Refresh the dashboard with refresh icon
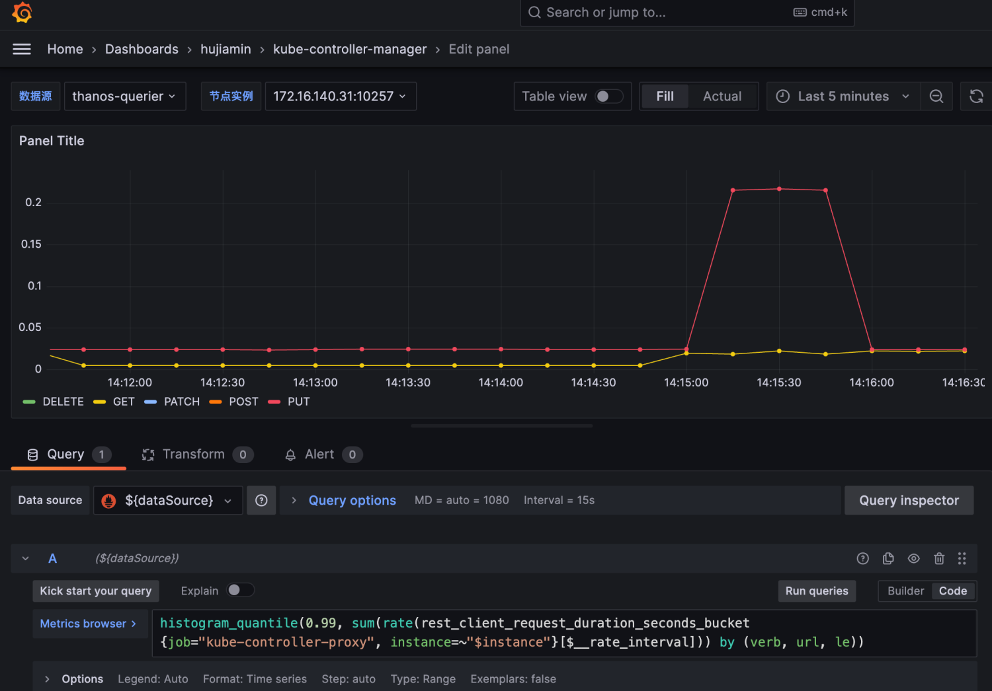The height and width of the screenshot is (691, 992). coord(975,96)
